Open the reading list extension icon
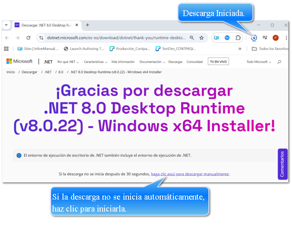The image size is (292, 230). click(216, 38)
